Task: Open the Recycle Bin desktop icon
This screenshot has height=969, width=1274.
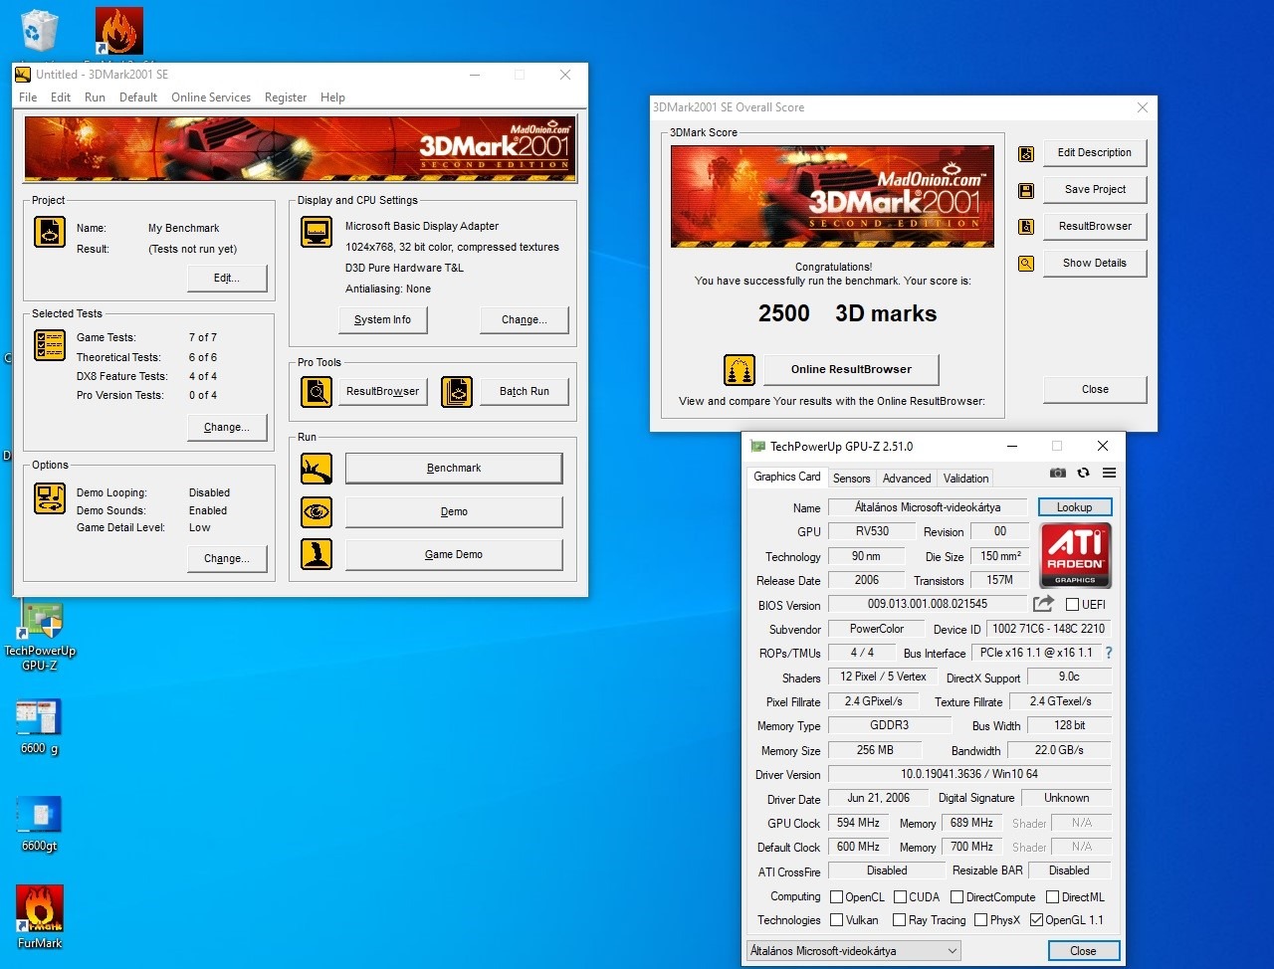Action: (x=40, y=30)
